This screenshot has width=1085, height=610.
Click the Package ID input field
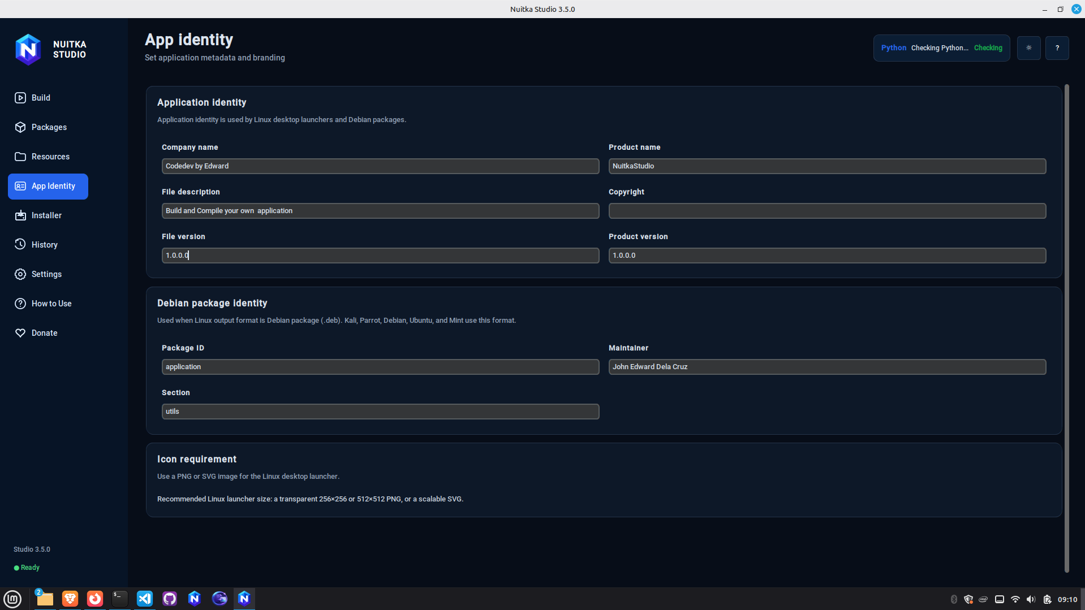[x=380, y=367]
